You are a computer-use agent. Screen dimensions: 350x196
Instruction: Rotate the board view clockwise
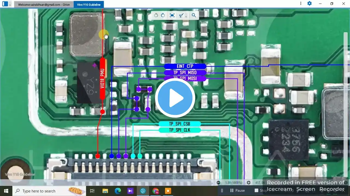(x=163, y=15)
